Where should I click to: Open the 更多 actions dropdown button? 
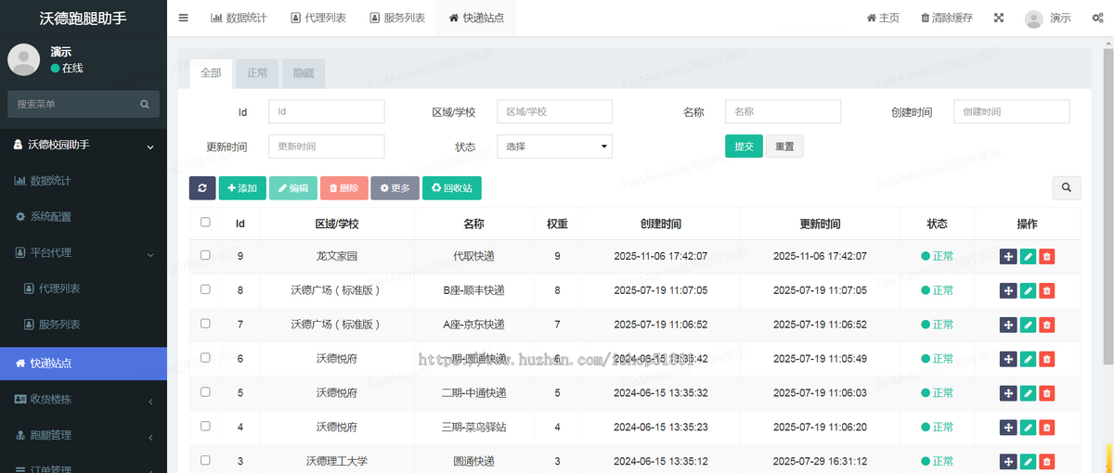[x=395, y=188]
